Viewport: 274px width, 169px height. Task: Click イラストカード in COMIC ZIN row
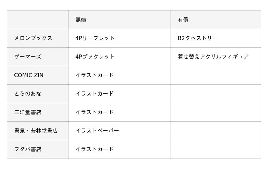(x=95, y=75)
